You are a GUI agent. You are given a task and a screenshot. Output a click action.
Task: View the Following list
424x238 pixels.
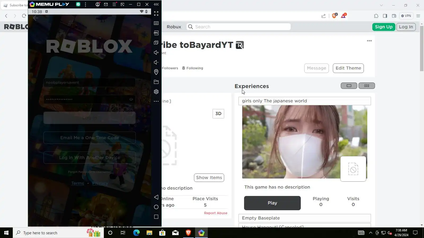(193, 68)
